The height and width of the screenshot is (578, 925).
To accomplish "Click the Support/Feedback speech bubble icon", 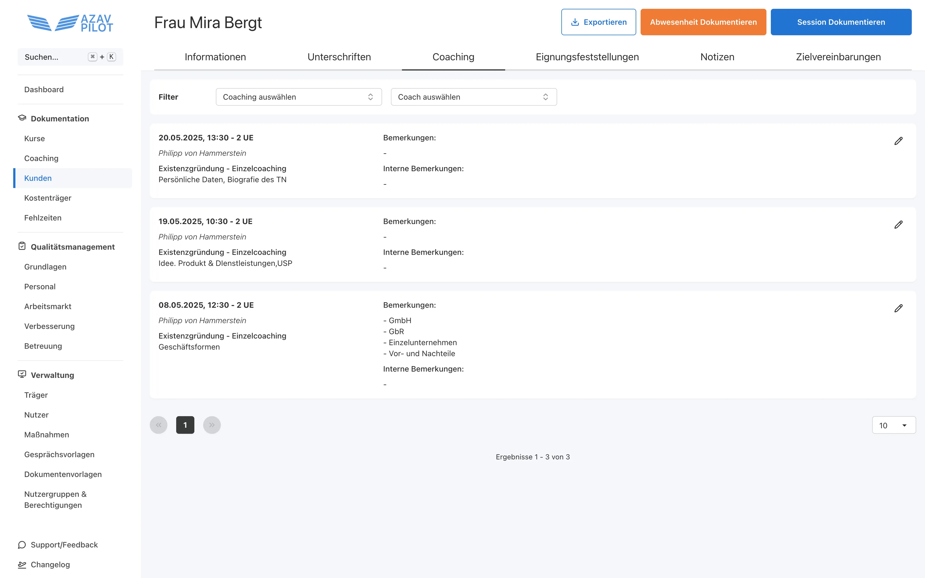I will (22, 545).
